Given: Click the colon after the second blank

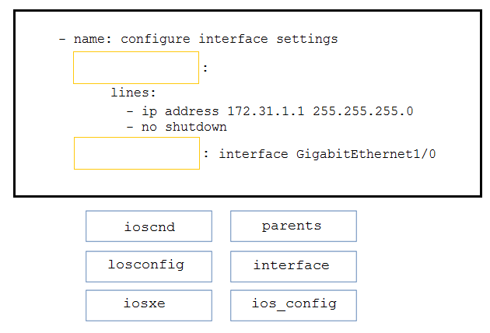Looking at the screenshot, I should (206, 153).
